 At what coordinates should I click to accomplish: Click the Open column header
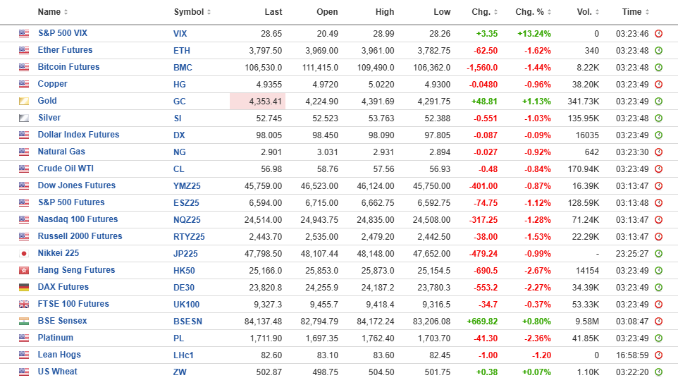[x=327, y=12]
